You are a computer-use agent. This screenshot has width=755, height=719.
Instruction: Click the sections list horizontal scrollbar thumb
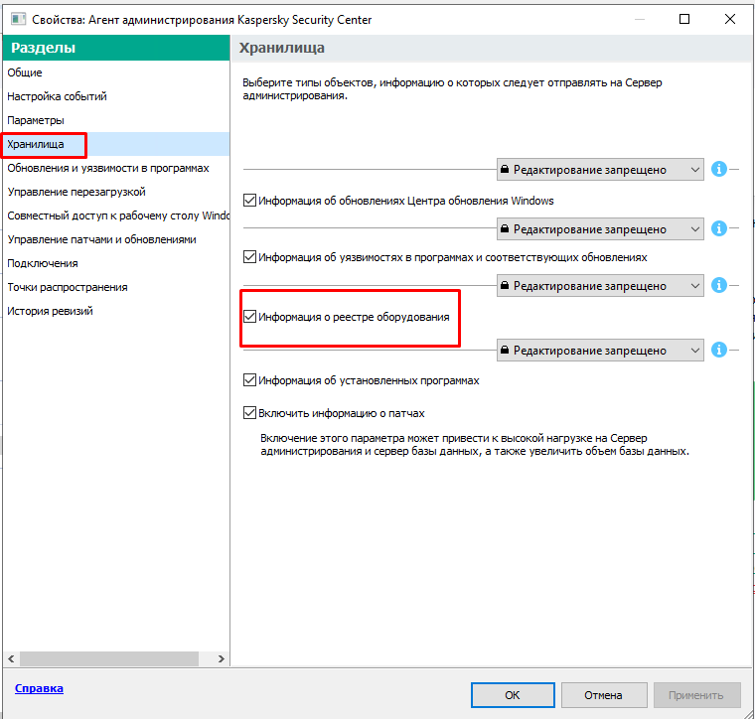click(x=109, y=658)
